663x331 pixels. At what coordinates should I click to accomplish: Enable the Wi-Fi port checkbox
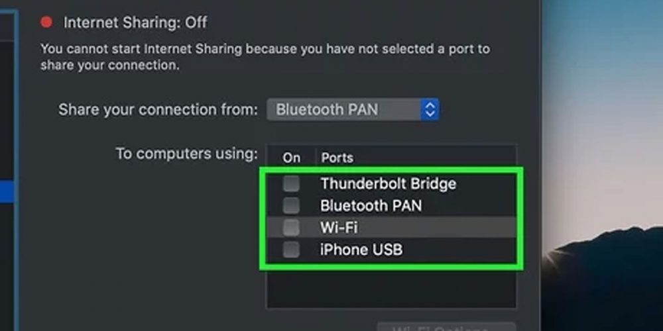pyautogui.click(x=291, y=228)
